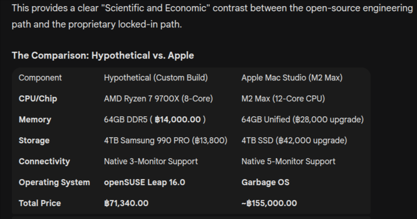Click the "Garbage OS" cell

tap(265, 182)
